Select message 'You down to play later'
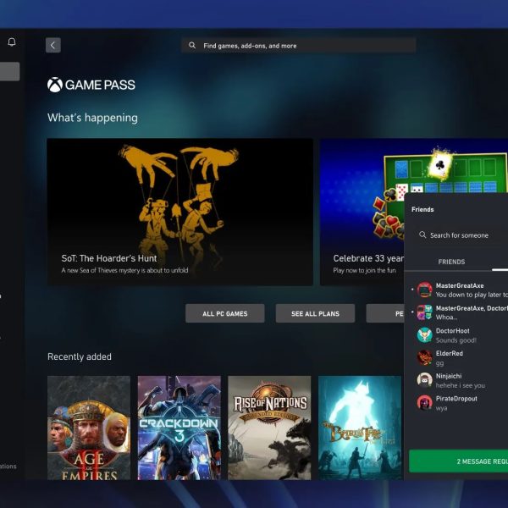This screenshot has height=508, width=508. tap(472, 295)
